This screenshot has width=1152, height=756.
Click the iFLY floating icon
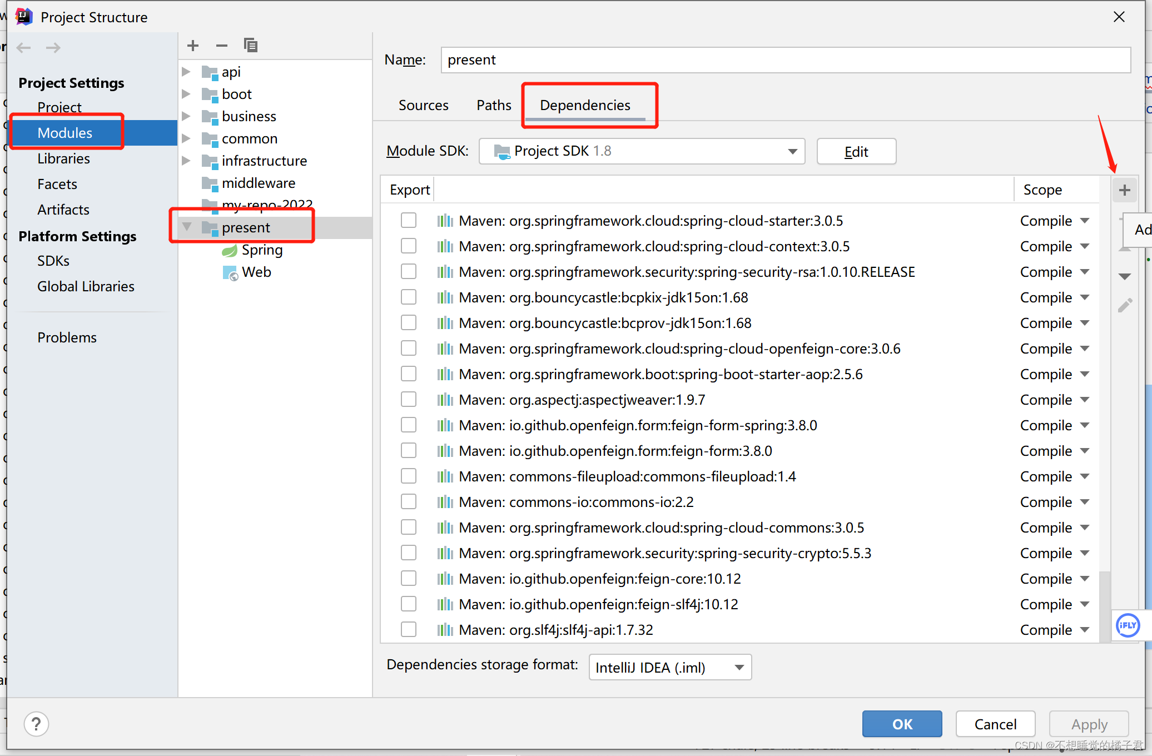tap(1128, 625)
